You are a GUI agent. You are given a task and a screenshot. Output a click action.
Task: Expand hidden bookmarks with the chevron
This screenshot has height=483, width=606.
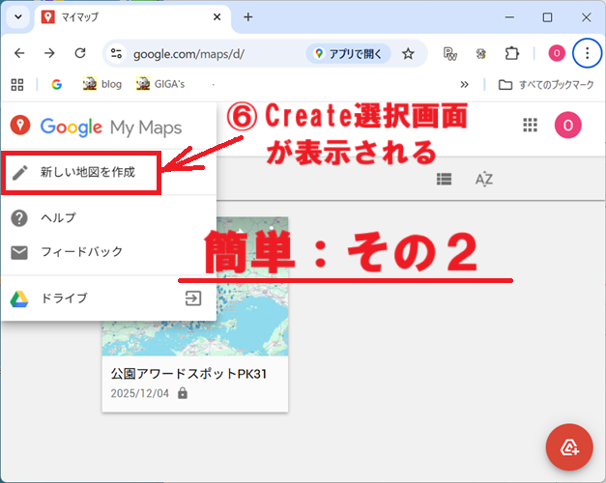[465, 84]
